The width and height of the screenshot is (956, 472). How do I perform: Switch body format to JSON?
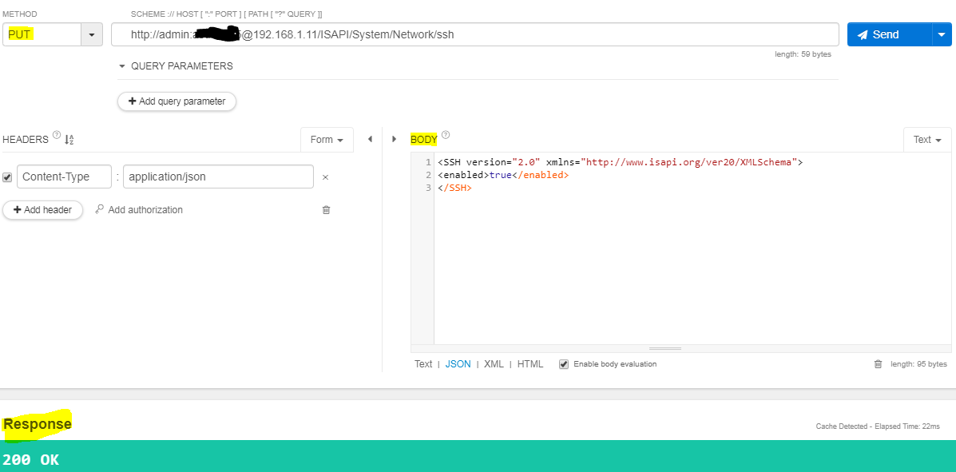(x=458, y=364)
